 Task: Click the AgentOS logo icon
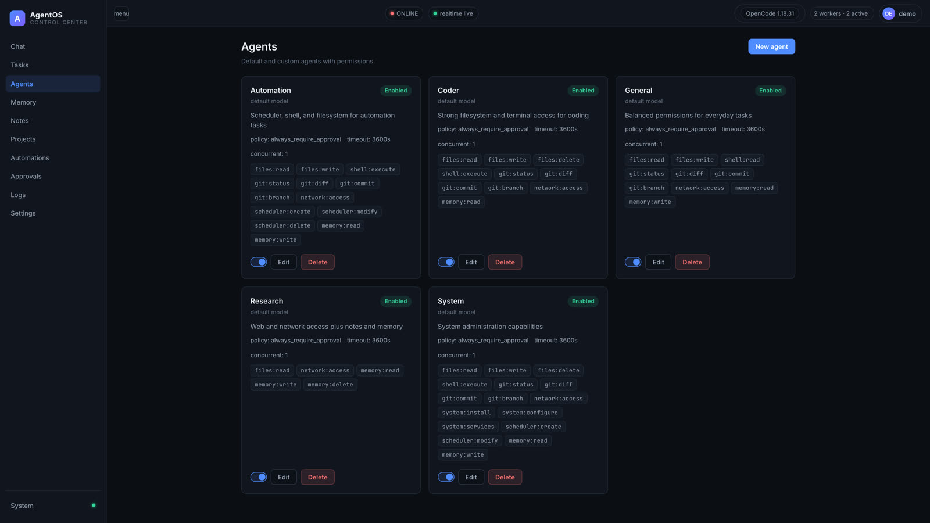17,19
